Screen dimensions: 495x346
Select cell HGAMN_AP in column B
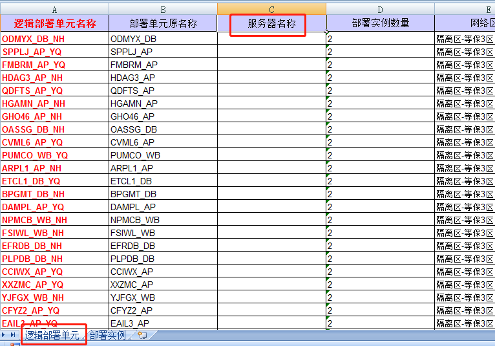pos(163,103)
